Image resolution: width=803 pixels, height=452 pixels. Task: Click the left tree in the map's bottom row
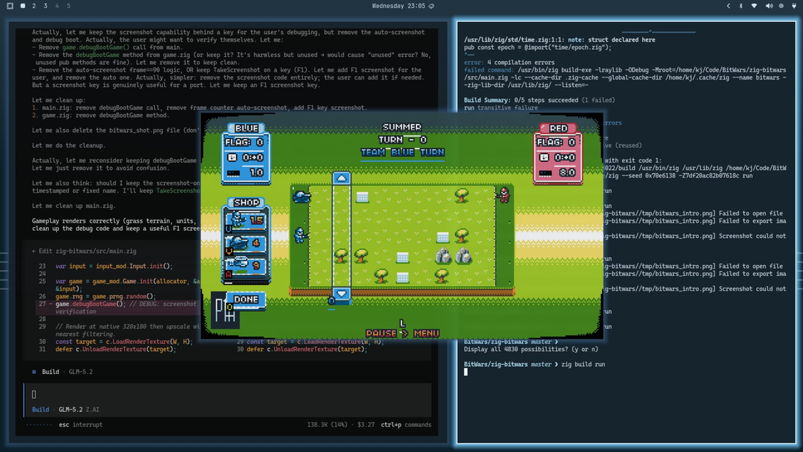[x=381, y=275]
